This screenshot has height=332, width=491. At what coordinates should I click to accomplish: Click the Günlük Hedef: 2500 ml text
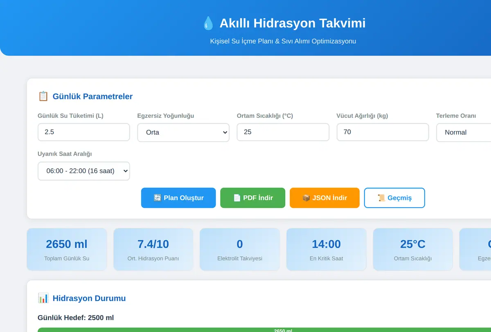coord(76,318)
